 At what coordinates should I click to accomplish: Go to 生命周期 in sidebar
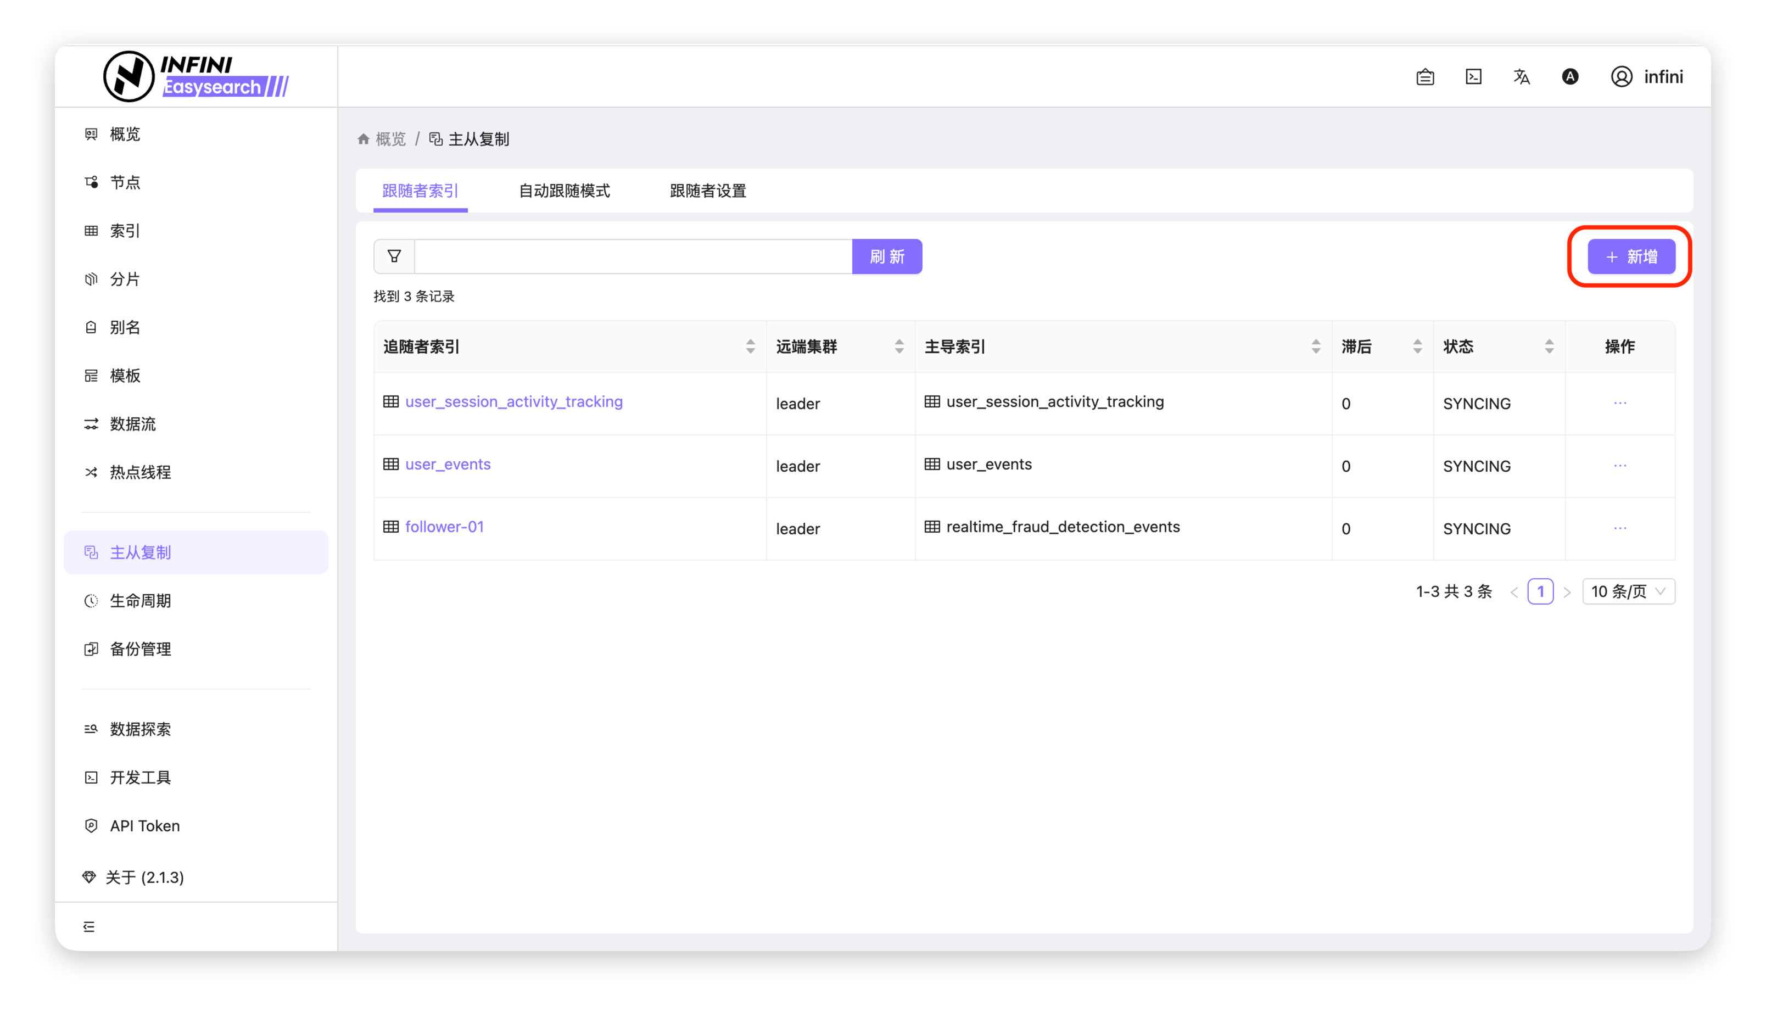pos(141,601)
